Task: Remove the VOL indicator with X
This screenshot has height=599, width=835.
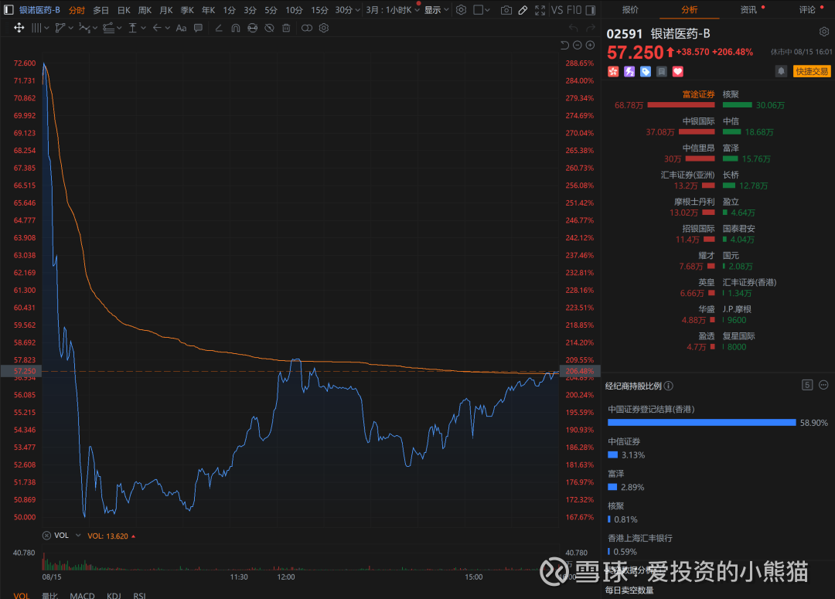Action: pyautogui.click(x=47, y=536)
